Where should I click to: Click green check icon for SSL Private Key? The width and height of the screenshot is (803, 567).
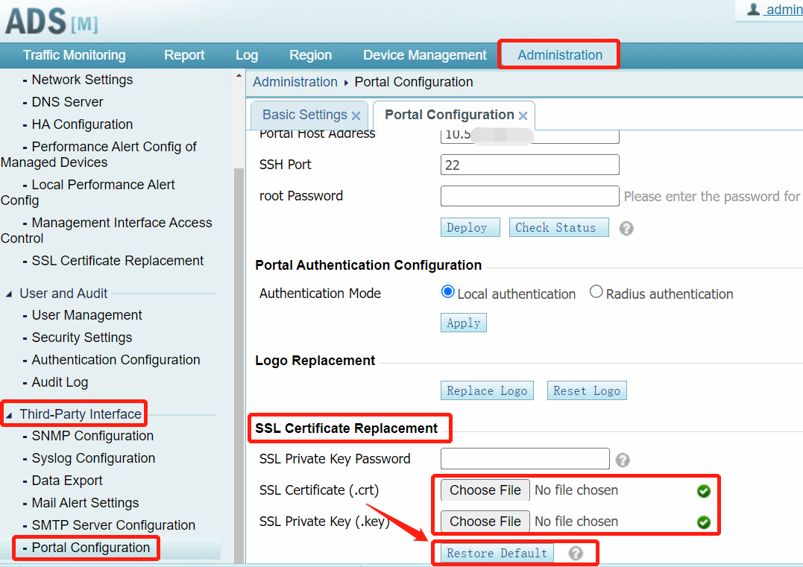tap(703, 522)
